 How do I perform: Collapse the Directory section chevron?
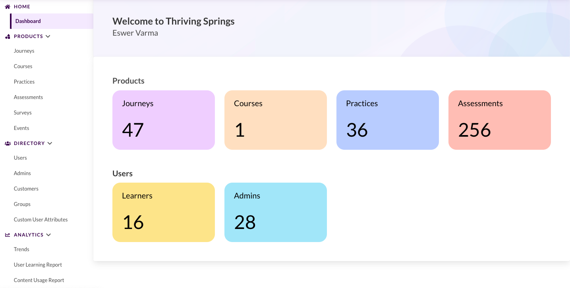50,143
